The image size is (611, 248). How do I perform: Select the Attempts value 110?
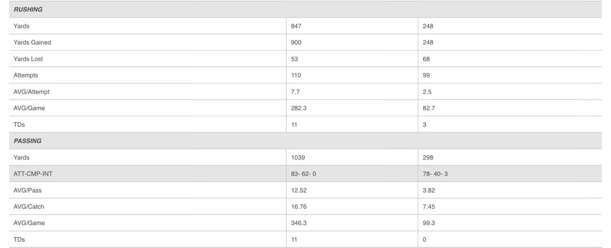(x=296, y=75)
